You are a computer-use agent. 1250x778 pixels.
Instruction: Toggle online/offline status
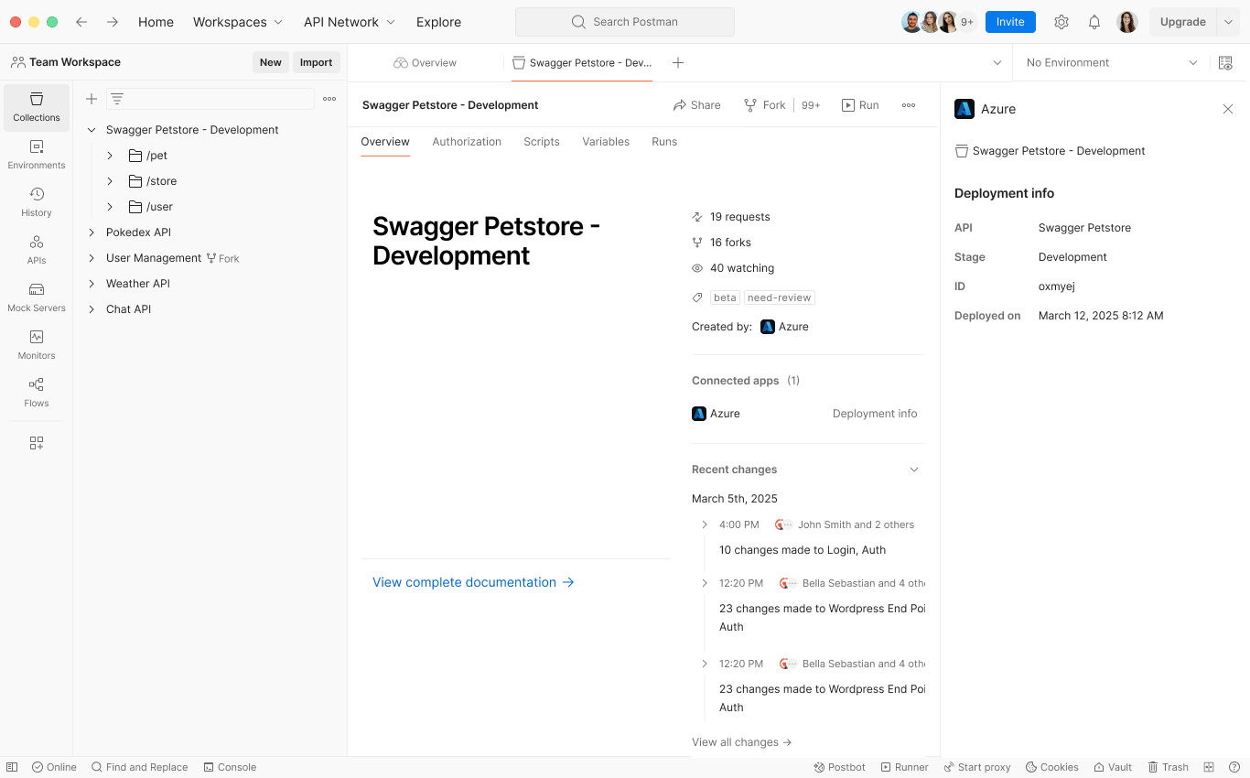(x=54, y=767)
